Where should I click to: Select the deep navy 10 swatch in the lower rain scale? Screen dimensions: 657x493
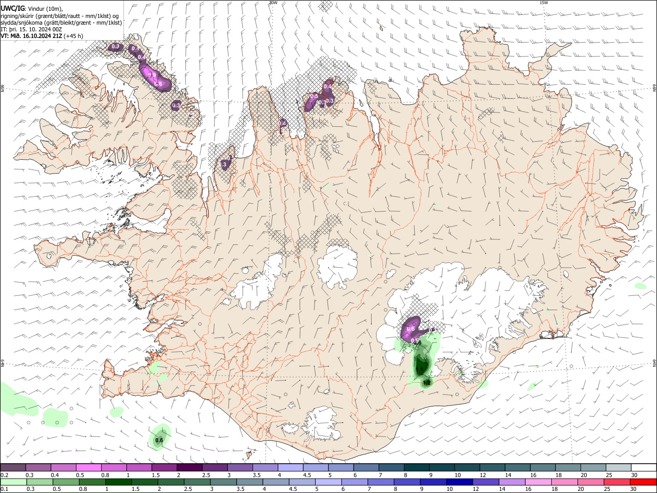tap(459, 482)
